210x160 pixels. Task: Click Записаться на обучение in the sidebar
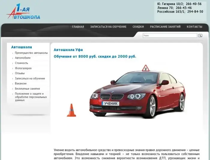(x=30, y=78)
